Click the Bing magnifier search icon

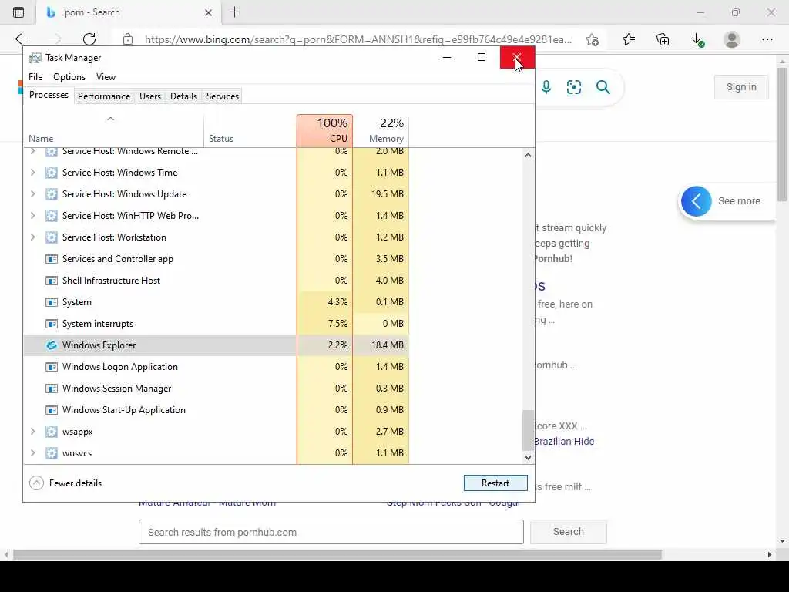point(603,87)
